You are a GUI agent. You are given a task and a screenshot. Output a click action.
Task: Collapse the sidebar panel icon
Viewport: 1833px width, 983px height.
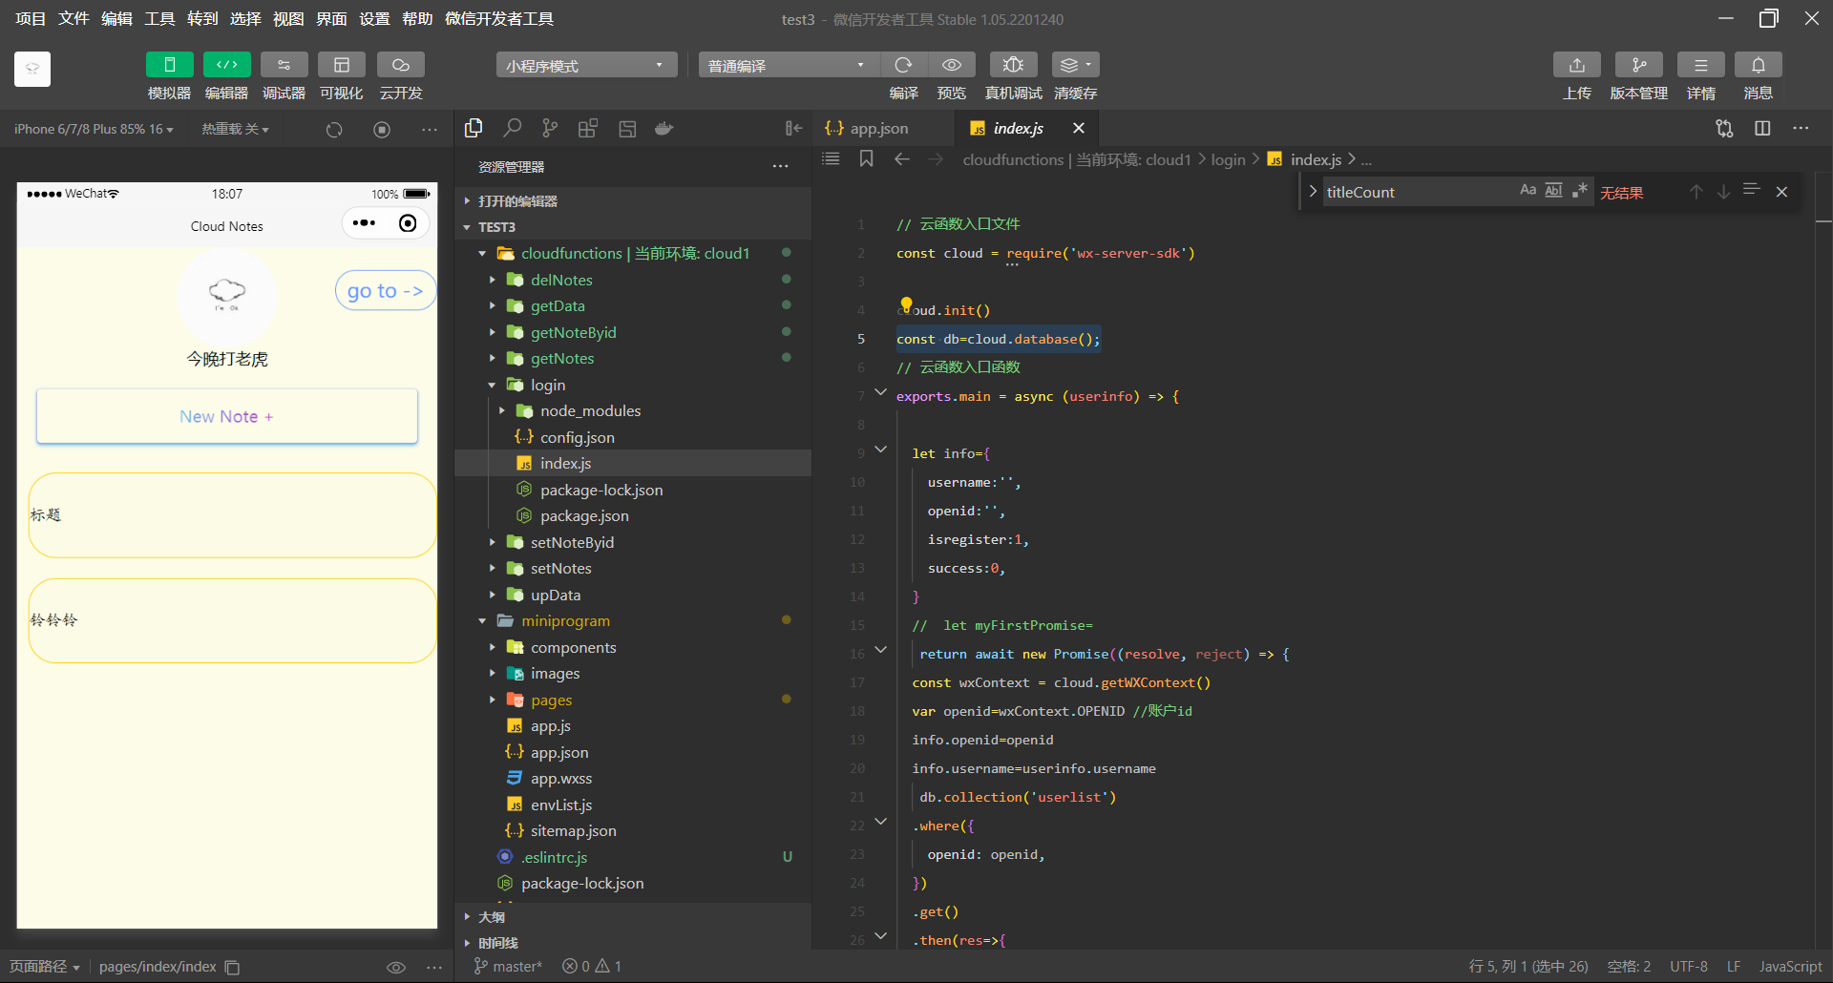tap(793, 128)
